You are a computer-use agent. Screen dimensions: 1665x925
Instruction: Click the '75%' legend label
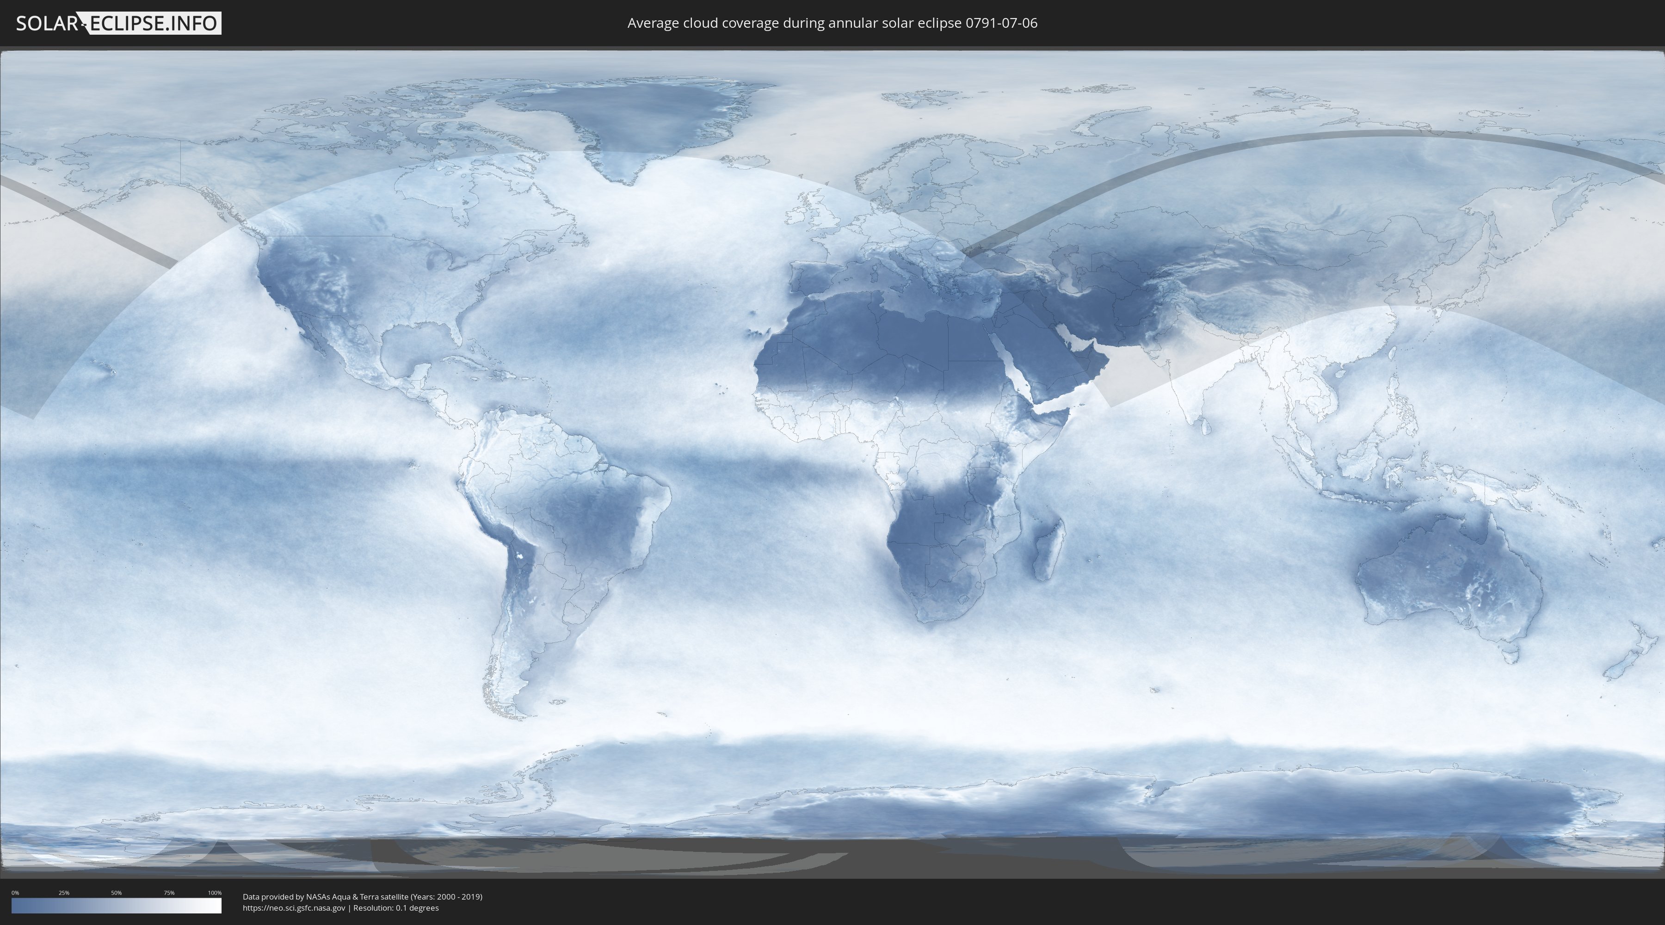[169, 893]
